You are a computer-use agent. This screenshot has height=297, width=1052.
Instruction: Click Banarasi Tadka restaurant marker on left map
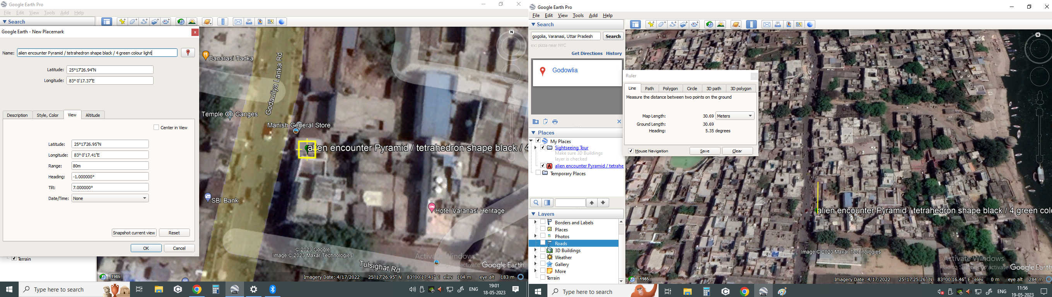click(x=206, y=56)
